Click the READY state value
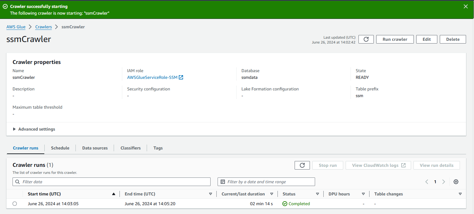 [x=362, y=77]
